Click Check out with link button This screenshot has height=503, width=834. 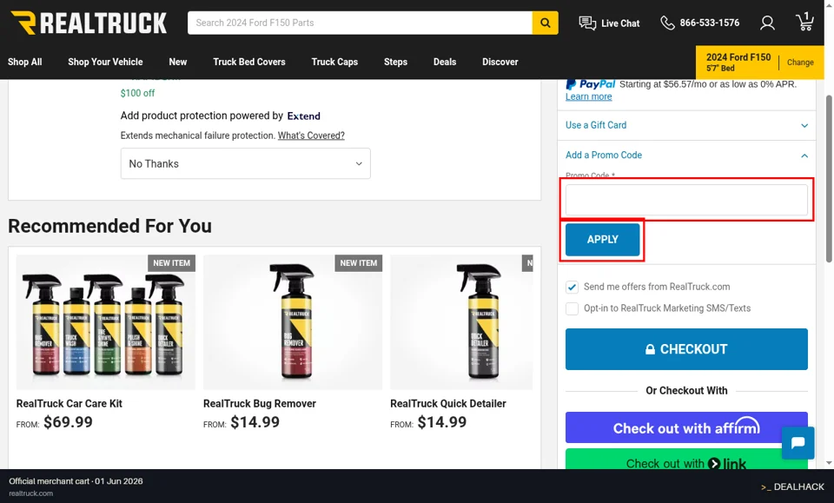point(686,460)
